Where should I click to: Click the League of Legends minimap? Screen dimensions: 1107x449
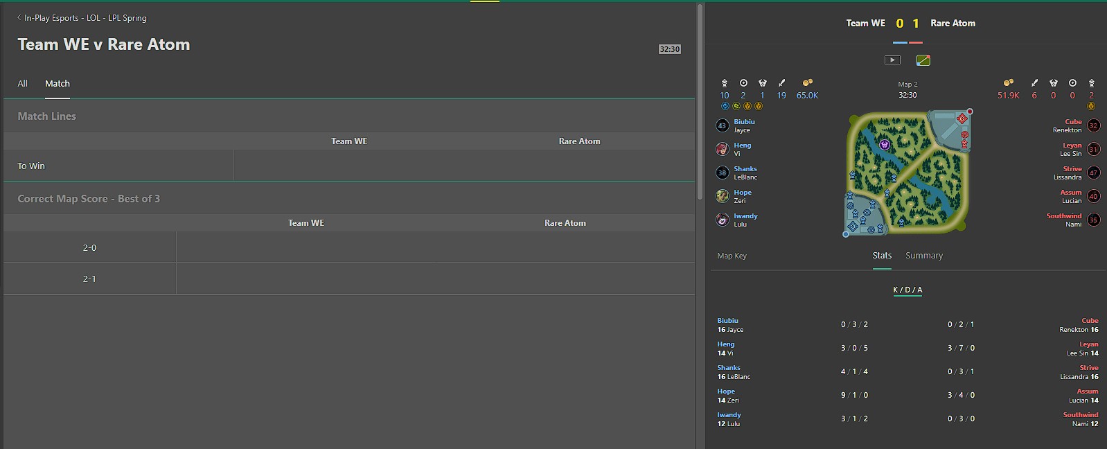pyautogui.click(x=907, y=173)
